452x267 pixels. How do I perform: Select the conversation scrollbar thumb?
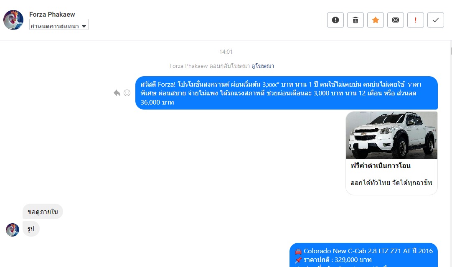451,51
